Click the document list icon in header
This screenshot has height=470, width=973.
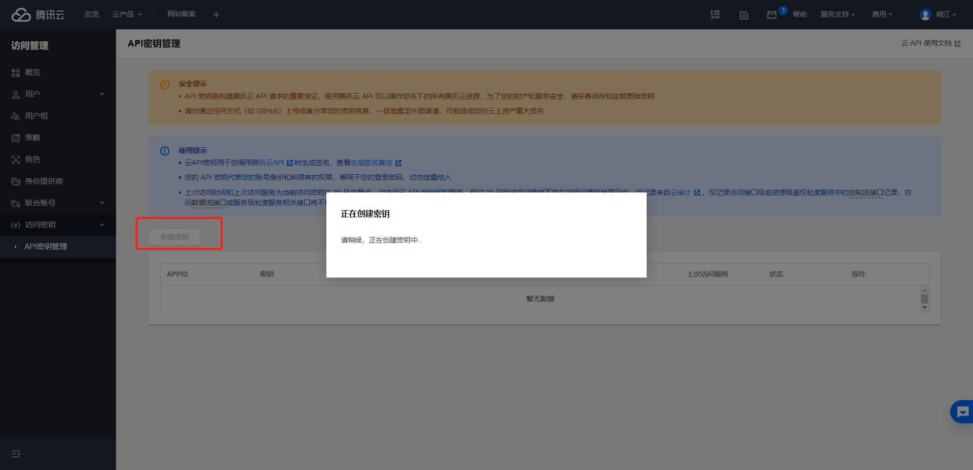point(743,15)
